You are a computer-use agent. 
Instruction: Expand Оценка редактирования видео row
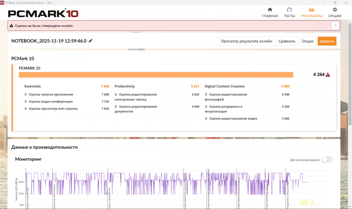pos(206,119)
